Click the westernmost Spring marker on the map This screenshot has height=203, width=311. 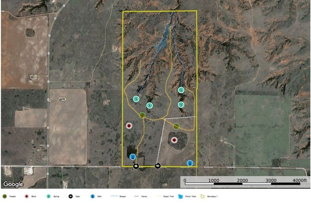(x=136, y=99)
